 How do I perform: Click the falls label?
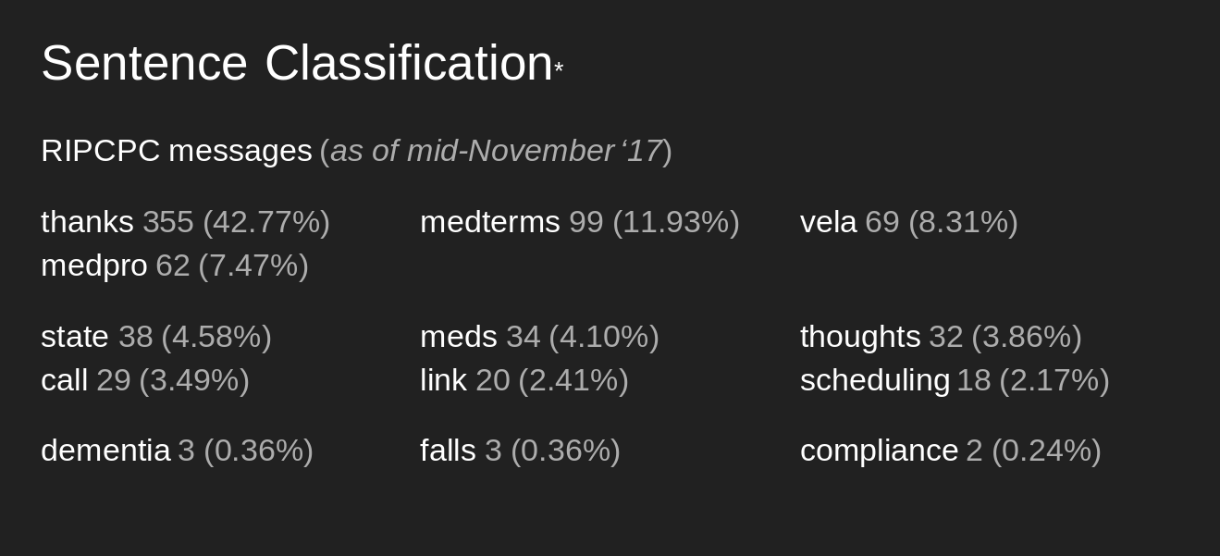pyautogui.click(x=448, y=451)
